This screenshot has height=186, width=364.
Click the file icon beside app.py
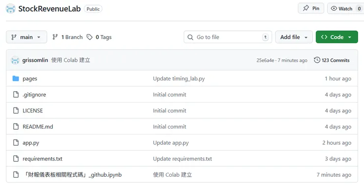click(x=16, y=142)
